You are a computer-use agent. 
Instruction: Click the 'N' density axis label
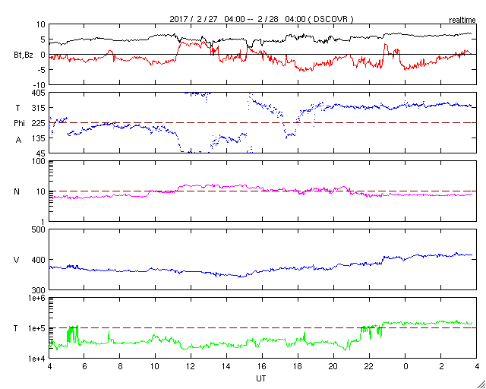click(17, 191)
